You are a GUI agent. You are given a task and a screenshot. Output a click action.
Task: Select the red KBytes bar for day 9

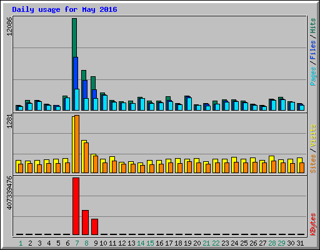coord(94,227)
